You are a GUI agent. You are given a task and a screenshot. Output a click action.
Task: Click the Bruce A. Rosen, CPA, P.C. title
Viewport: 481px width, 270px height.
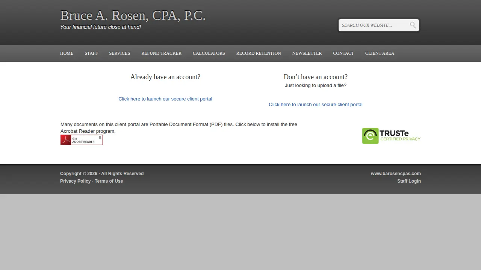click(x=133, y=16)
